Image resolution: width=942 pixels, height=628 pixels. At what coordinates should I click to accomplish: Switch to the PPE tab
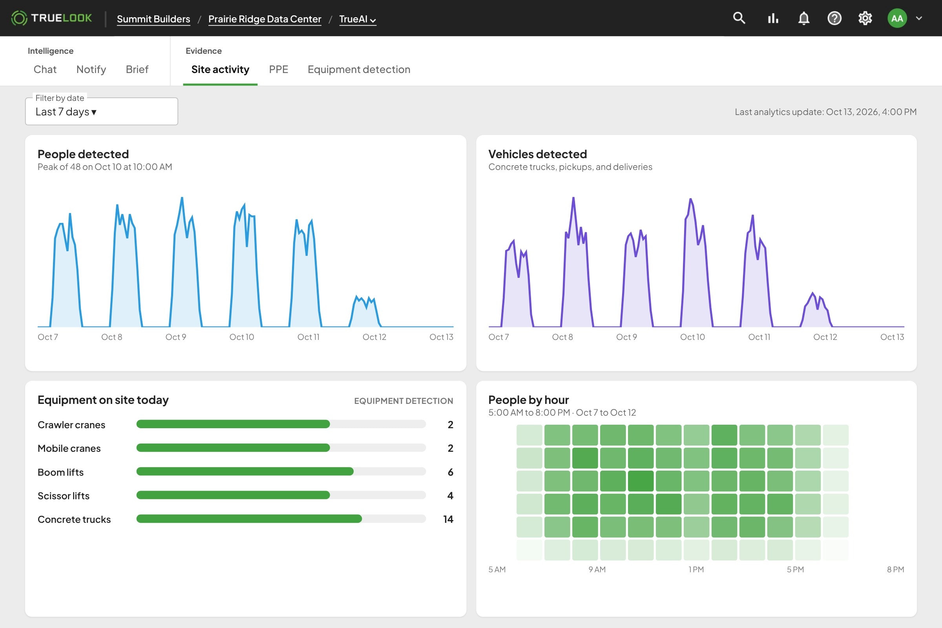coord(278,69)
